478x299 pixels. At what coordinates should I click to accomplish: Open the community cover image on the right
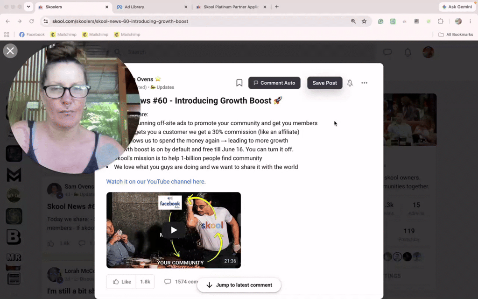(x=410, y=120)
